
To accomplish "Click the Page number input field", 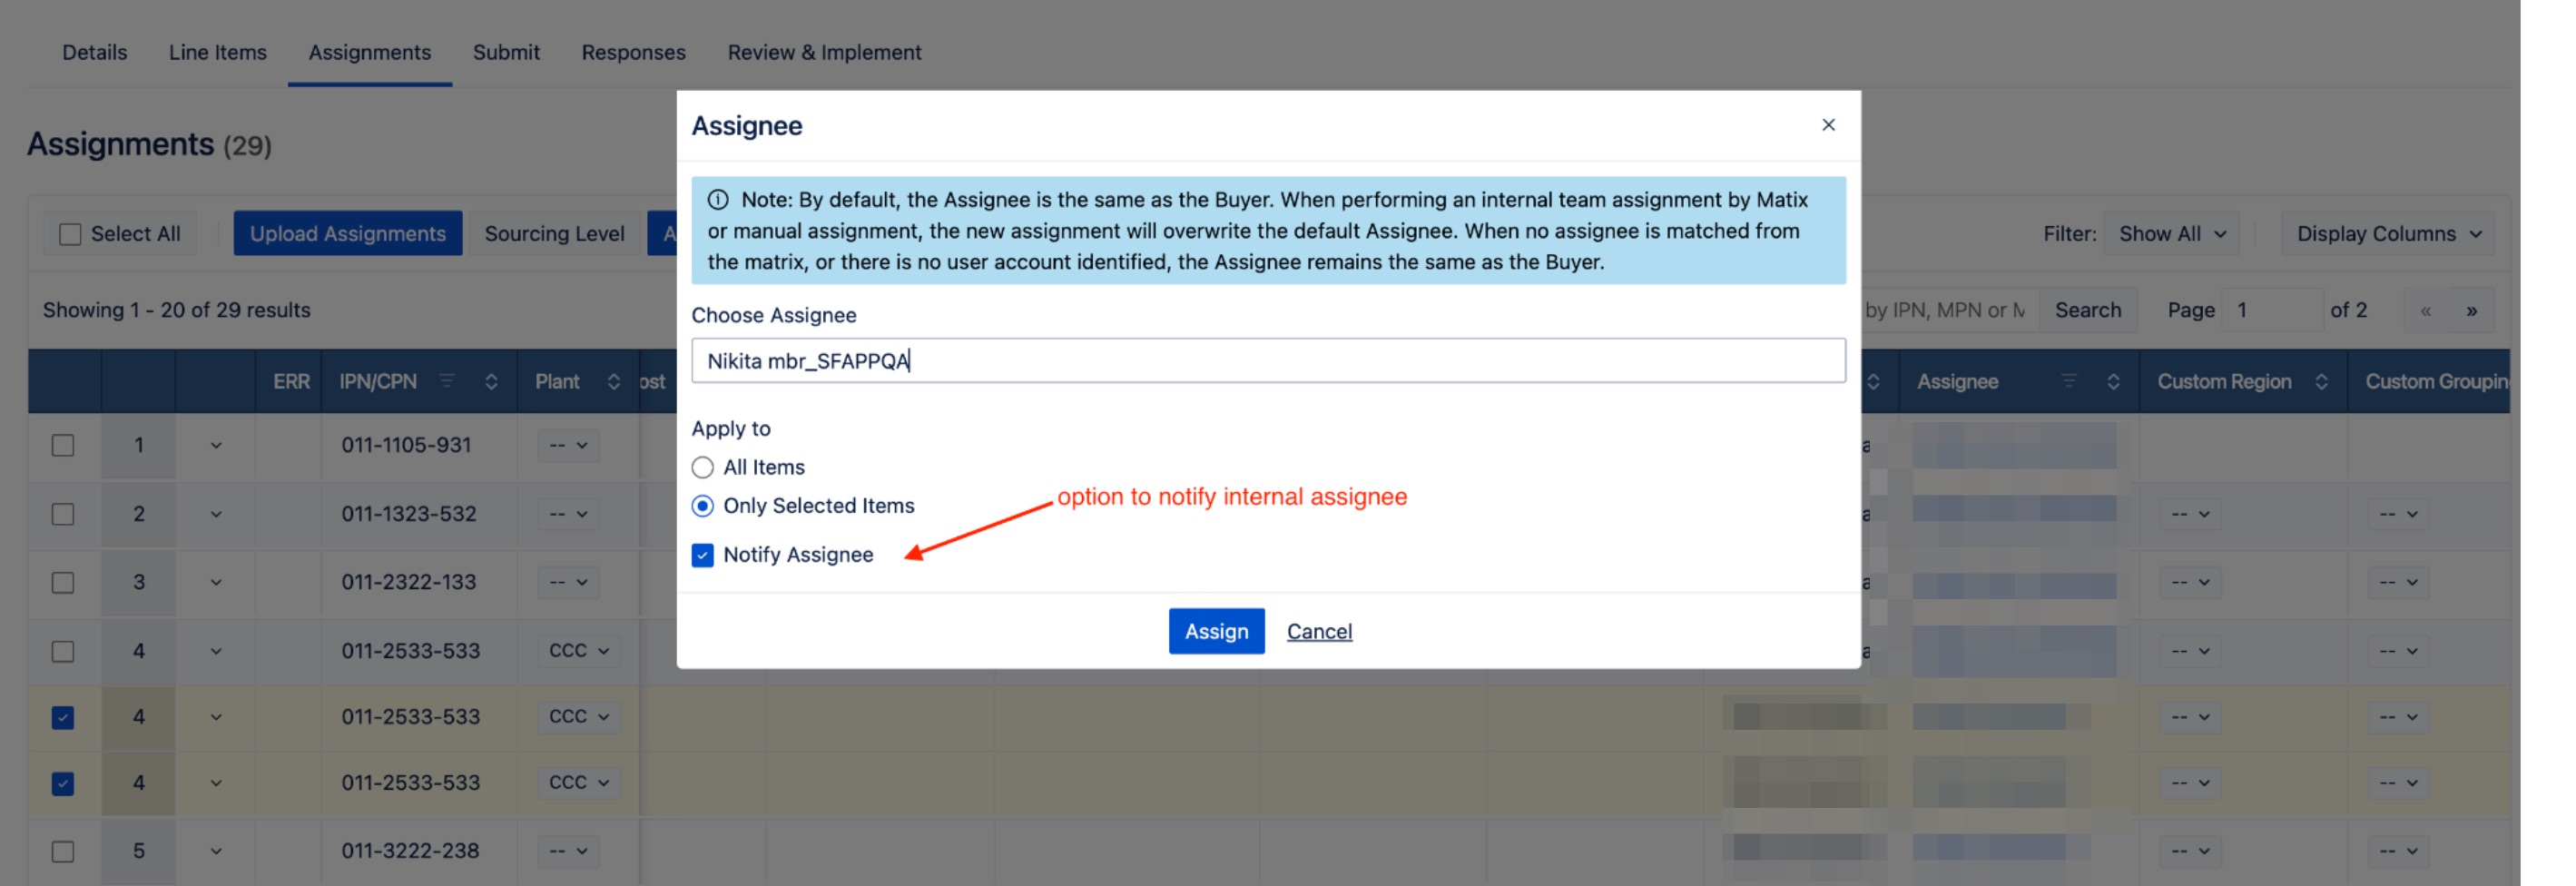I will point(2273,310).
